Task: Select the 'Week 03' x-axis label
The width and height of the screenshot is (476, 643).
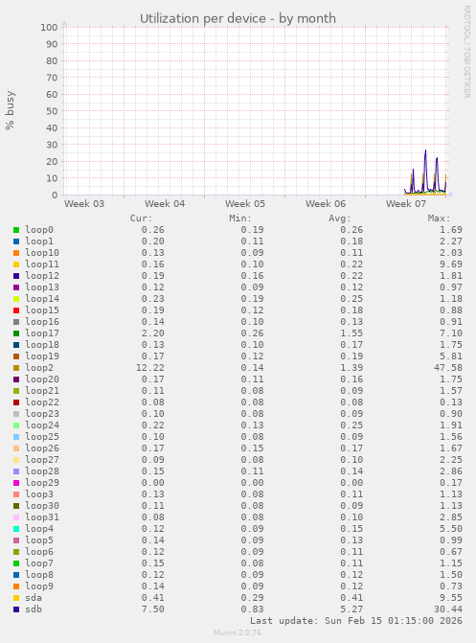Action: (84, 204)
